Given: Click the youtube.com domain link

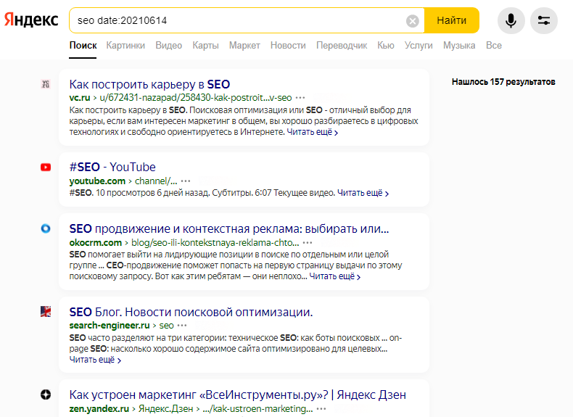Looking at the screenshot, I should pyautogui.click(x=97, y=181).
